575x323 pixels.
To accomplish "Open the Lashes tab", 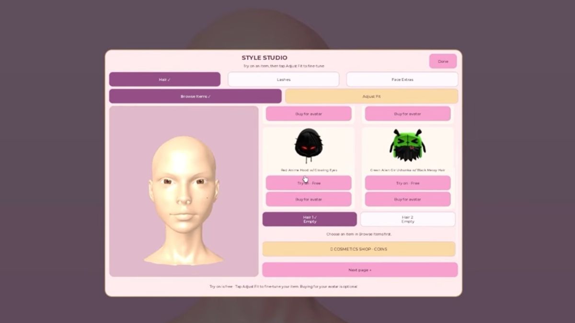I will coord(284,79).
